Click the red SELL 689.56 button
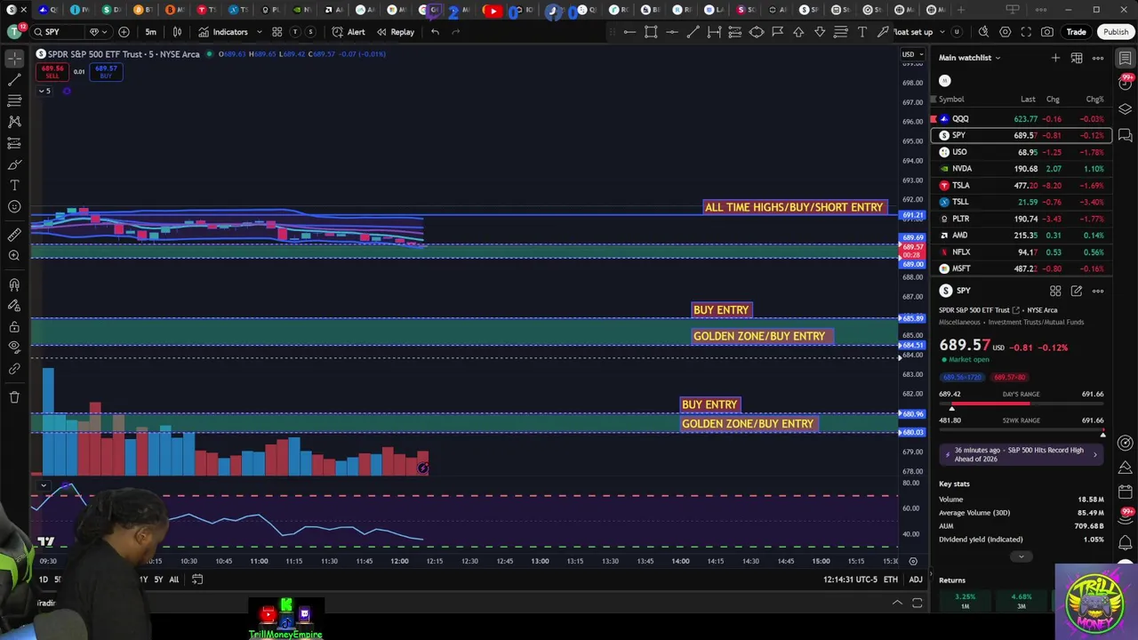 (x=52, y=72)
